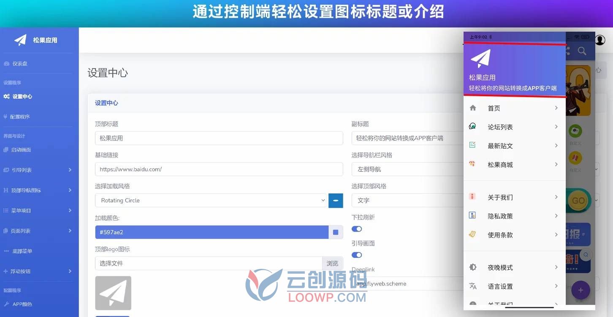
Task: Click the 底部菜单 dots icon in sidebar
Action: tap(6, 251)
